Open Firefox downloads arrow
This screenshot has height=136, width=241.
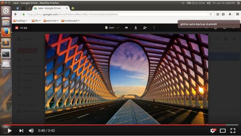(230, 14)
